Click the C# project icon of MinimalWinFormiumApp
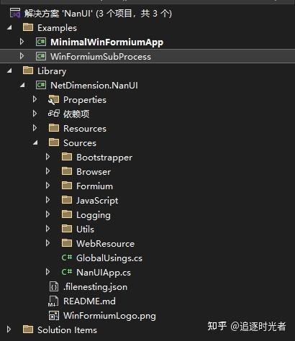Screen dimensions: 295x341 (41, 42)
